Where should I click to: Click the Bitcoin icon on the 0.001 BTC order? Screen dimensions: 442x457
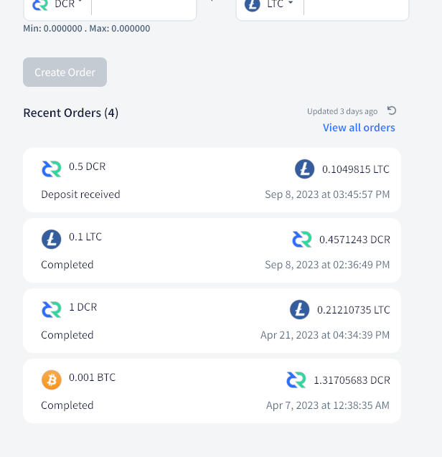click(52, 380)
